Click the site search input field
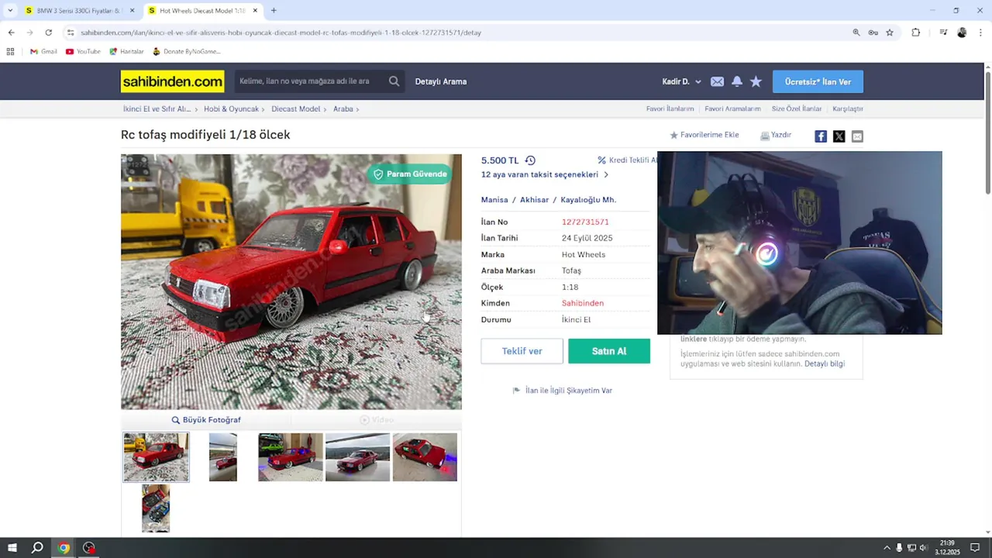Image resolution: width=992 pixels, height=558 pixels. (x=310, y=81)
